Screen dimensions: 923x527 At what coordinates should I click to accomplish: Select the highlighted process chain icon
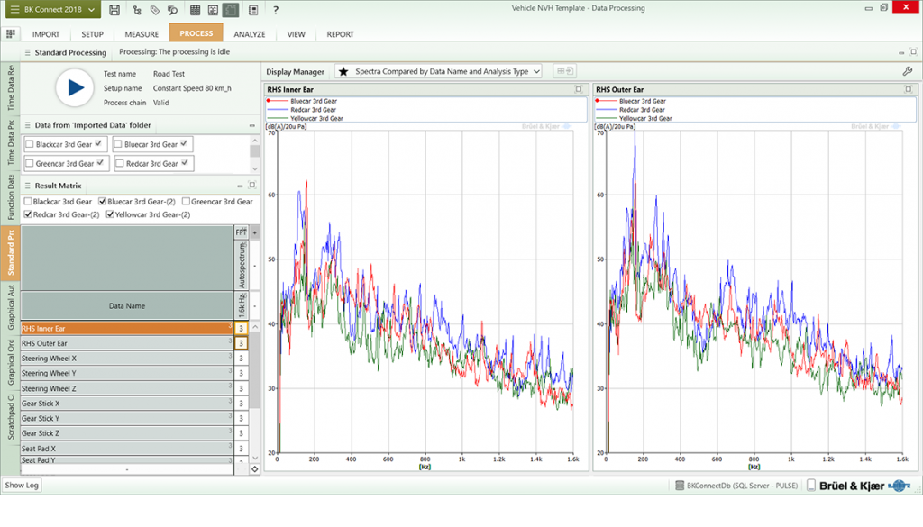(x=233, y=9)
